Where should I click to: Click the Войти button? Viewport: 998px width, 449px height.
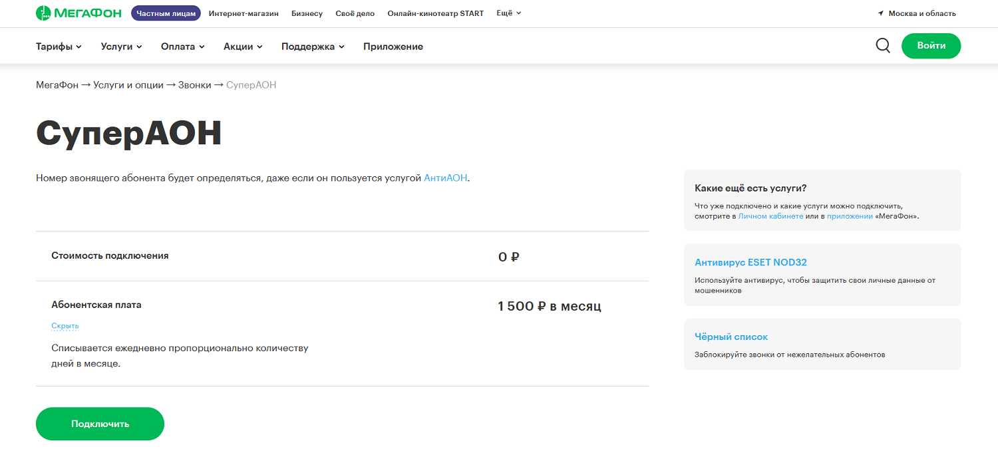tap(931, 46)
